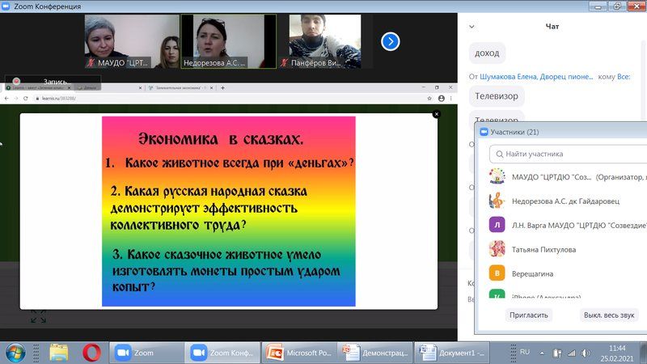647x364 pixels.
Task: Reload the page in the shared browser
Action: [x=26, y=98]
